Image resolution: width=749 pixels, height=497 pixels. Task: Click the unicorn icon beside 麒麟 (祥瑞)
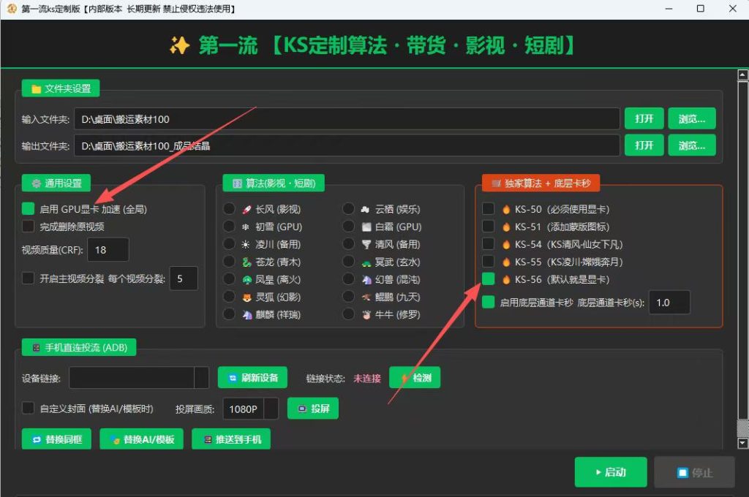(x=246, y=315)
